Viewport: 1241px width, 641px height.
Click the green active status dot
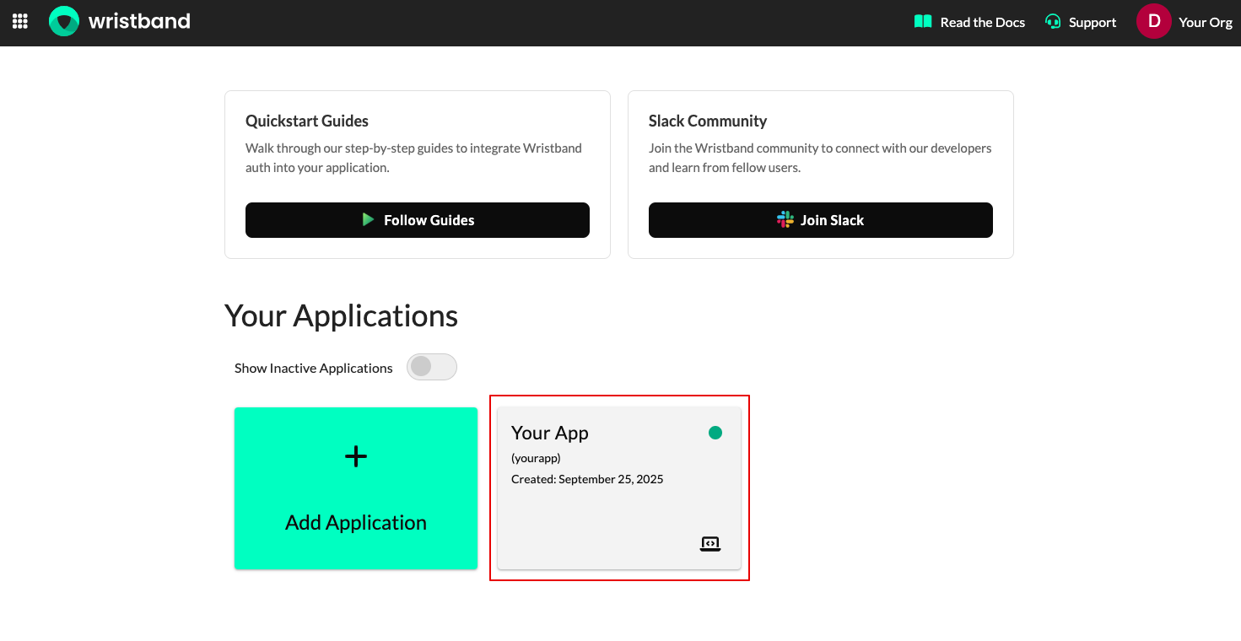(715, 433)
